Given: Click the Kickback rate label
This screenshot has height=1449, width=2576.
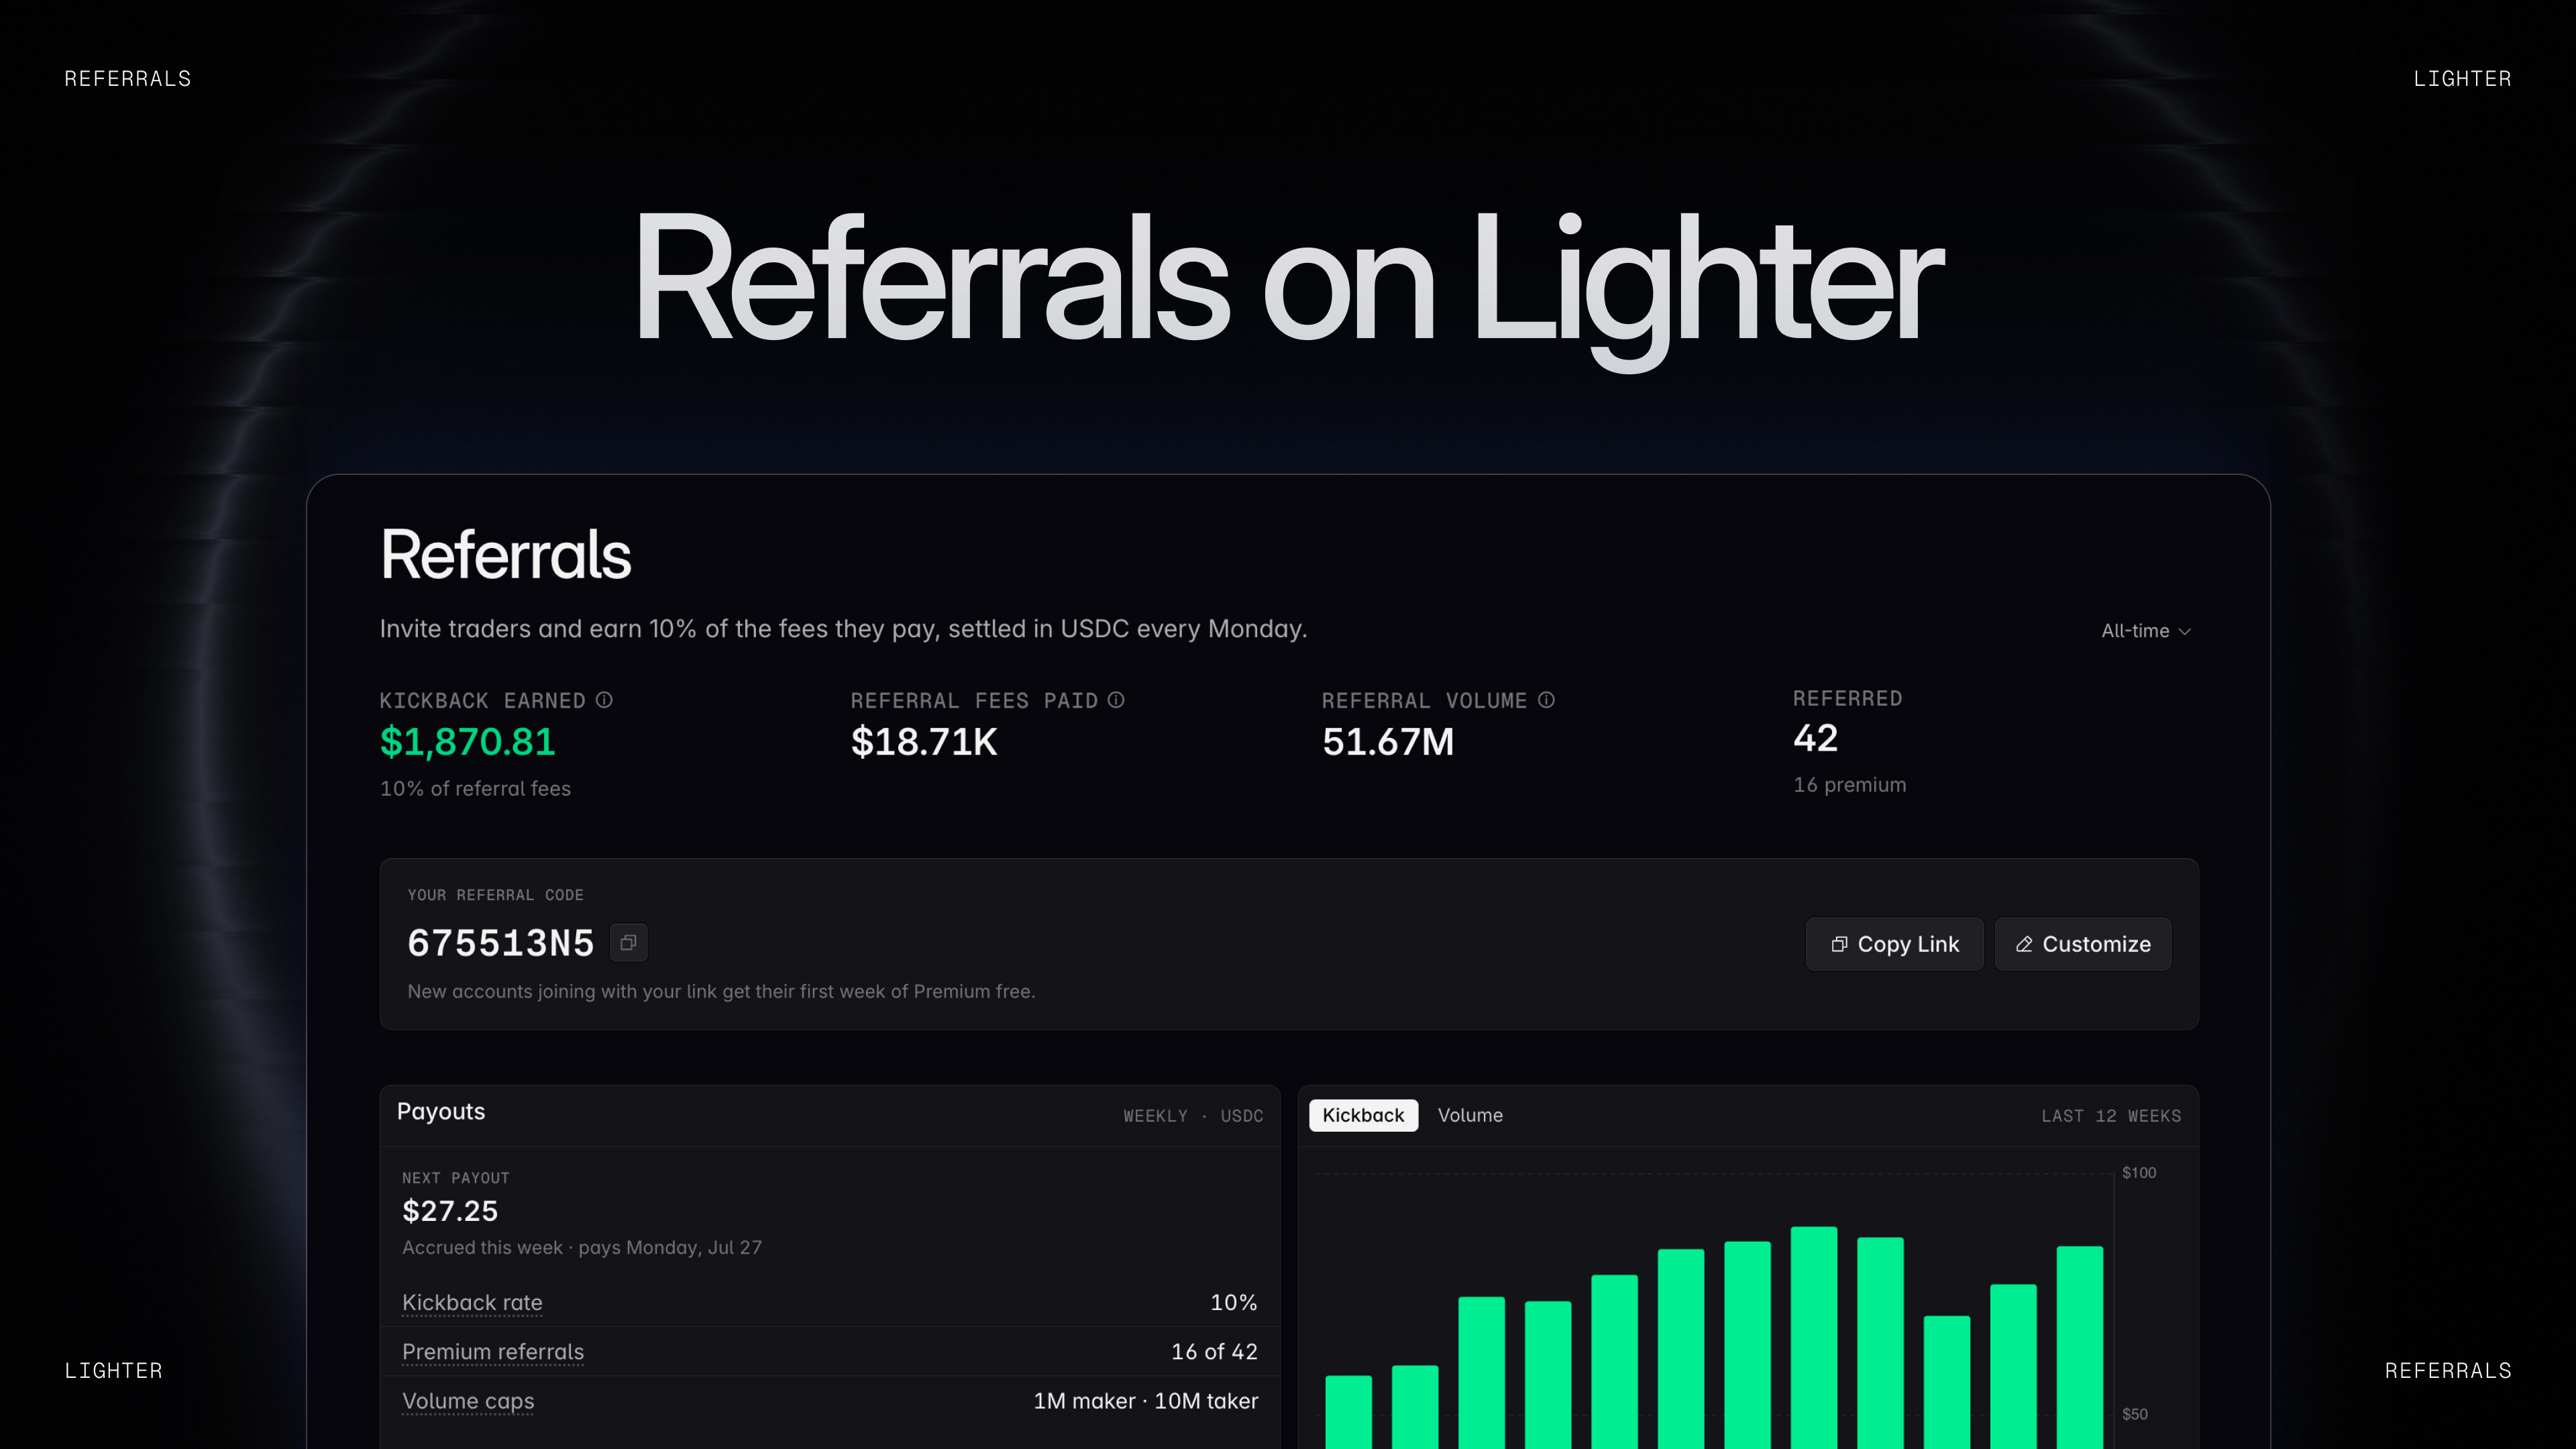Looking at the screenshot, I should [472, 1302].
